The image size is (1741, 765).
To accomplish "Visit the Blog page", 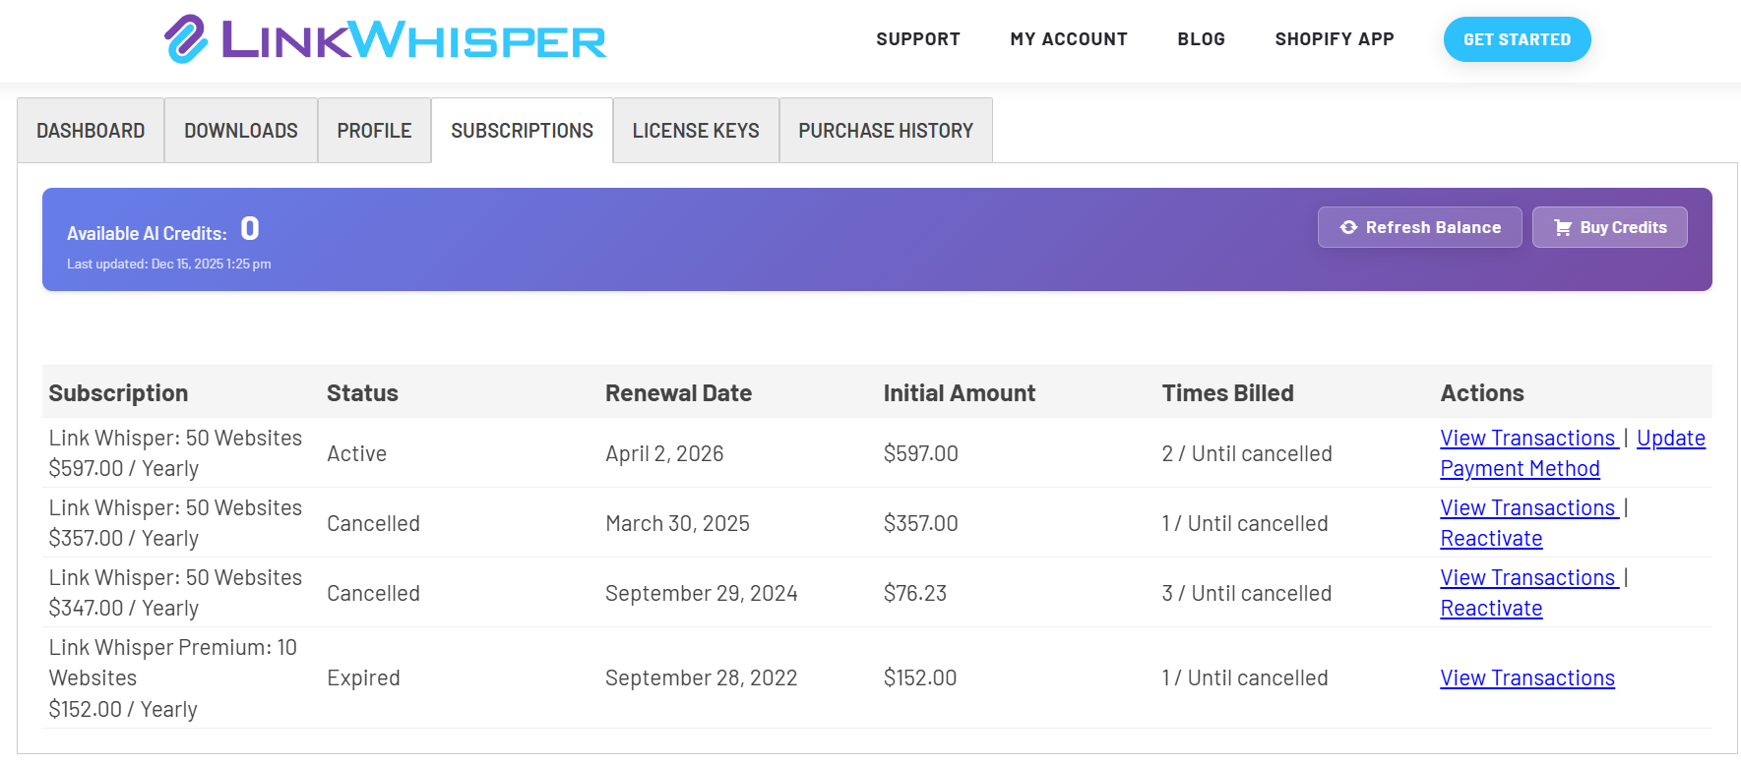I will [x=1201, y=39].
